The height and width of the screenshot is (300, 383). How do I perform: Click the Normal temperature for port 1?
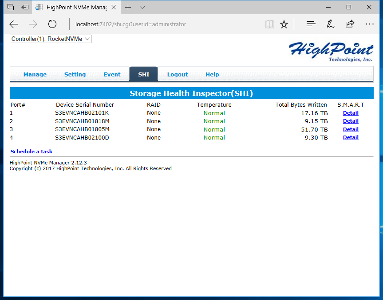click(x=214, y=113)
